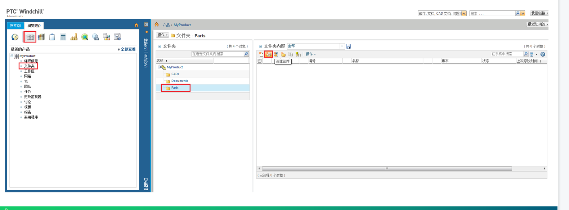The width and height of the screenshot is (569, 210).
Task: Open the orange dropdown next to search
Action: point(523,13)
